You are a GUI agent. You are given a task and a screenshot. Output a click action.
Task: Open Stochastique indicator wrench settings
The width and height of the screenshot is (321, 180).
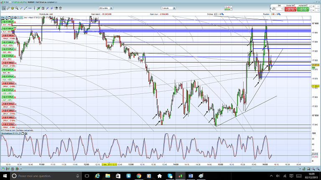pyautogui.click(x=20, y=133)
